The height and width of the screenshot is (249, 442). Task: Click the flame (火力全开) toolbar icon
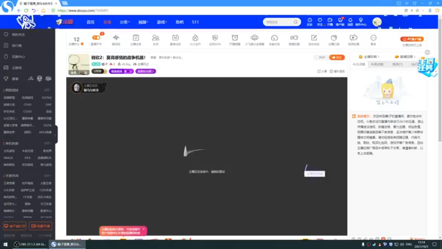tap(195, 38)
